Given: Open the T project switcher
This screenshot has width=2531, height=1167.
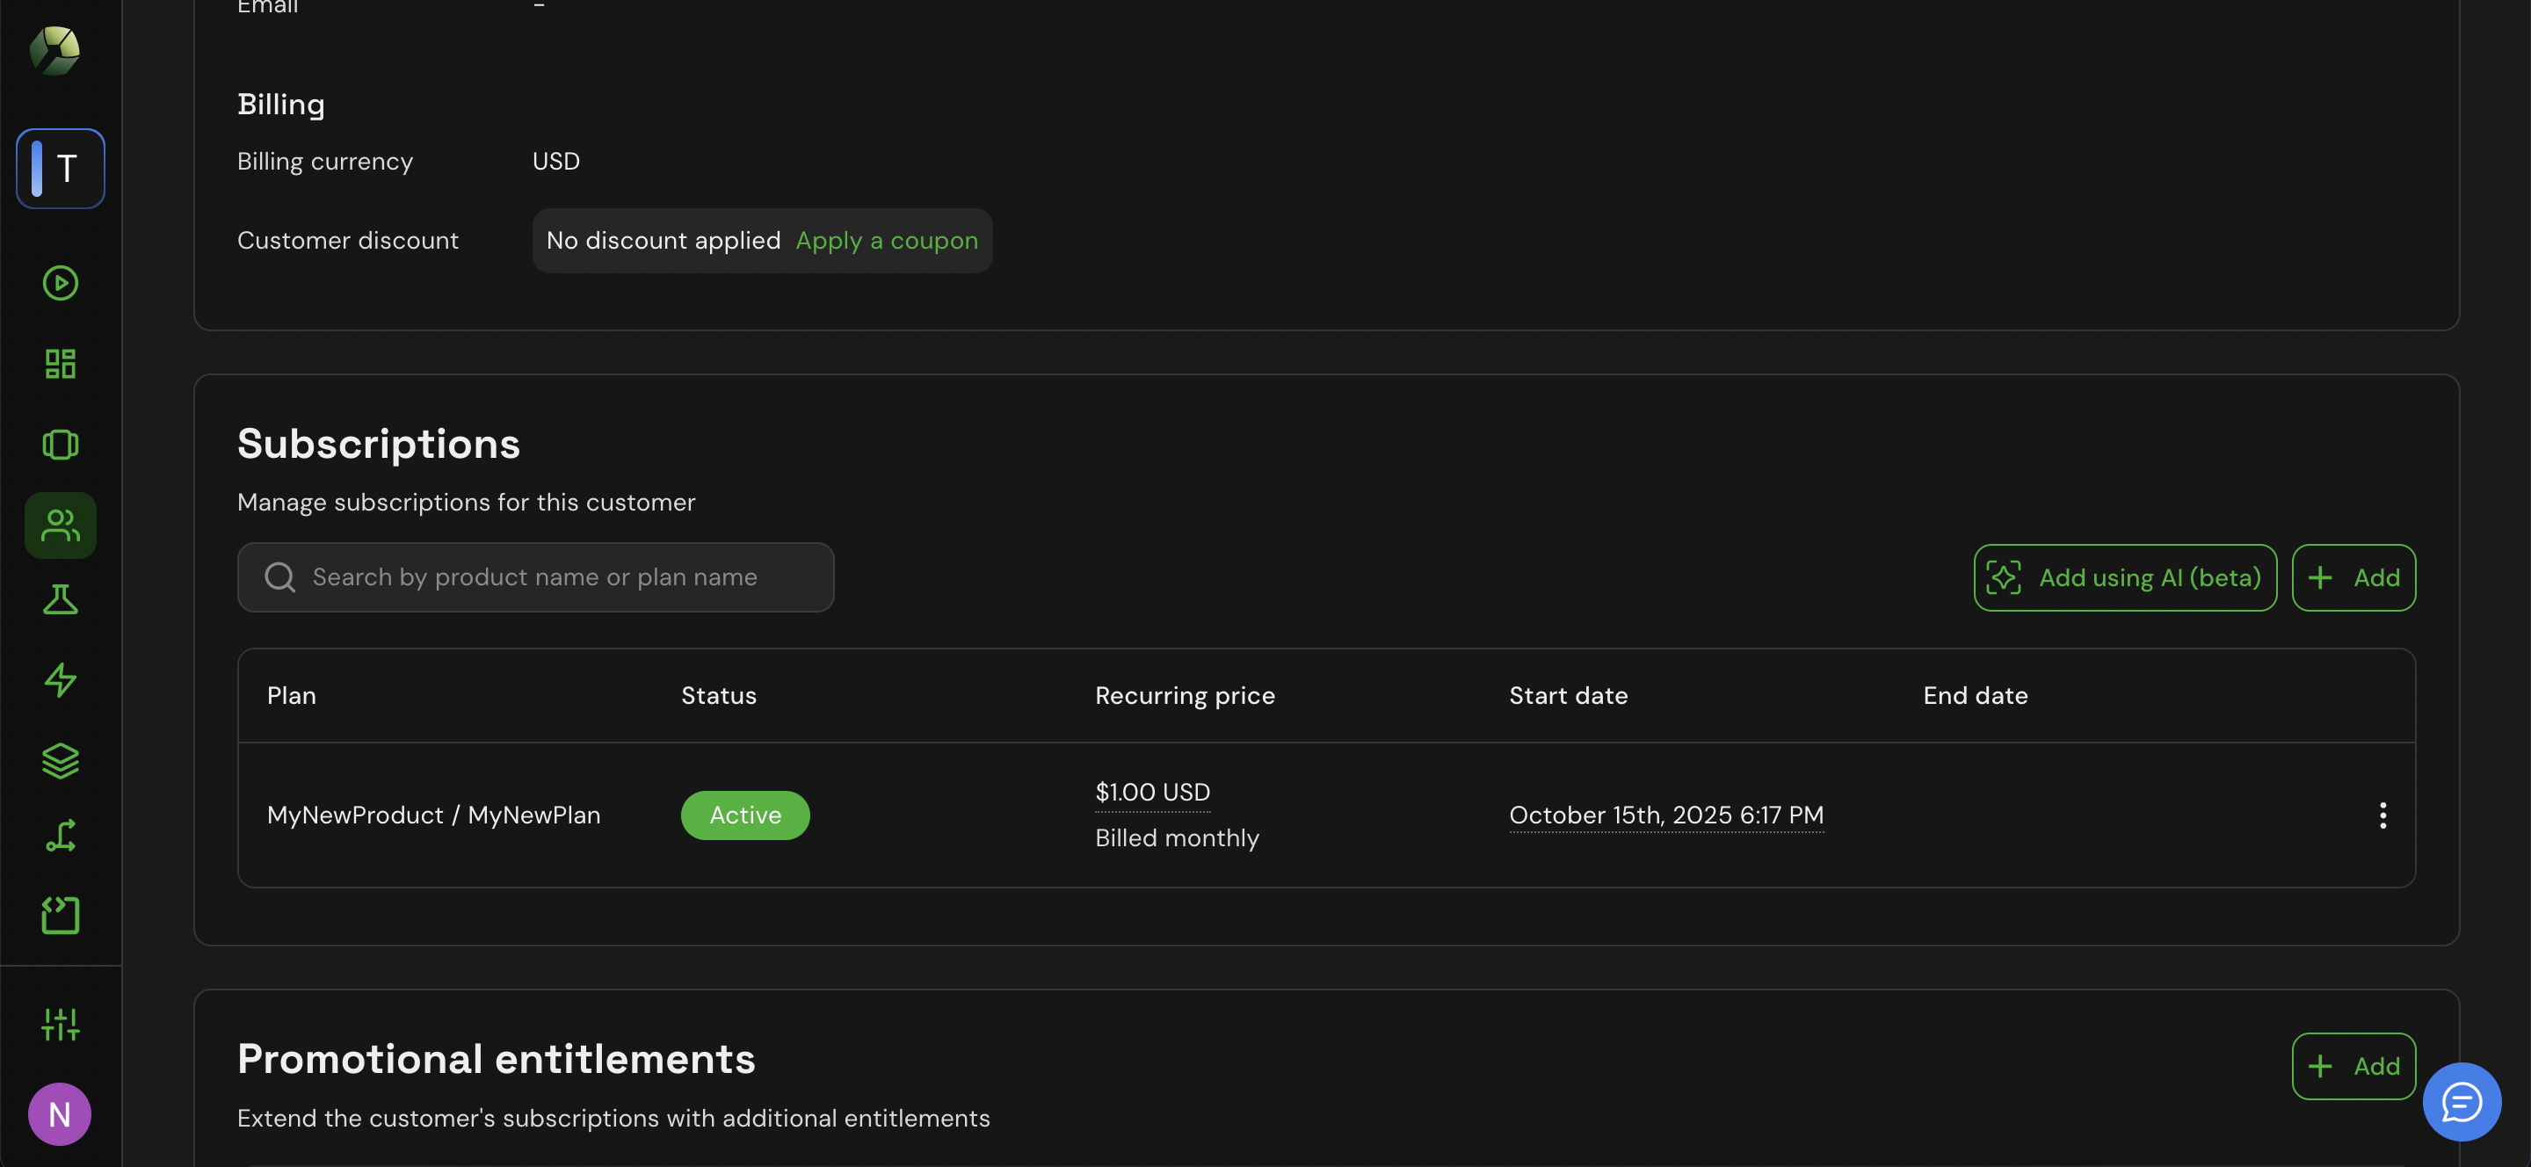Looking at the screenshot, I should point(60,168).
